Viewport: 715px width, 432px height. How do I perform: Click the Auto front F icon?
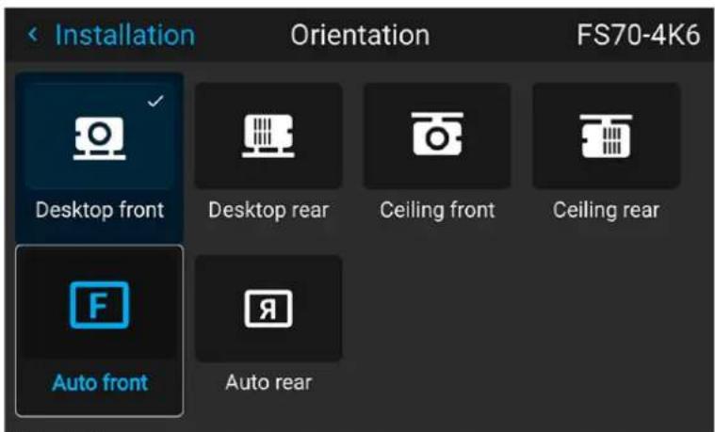pyautogui.click(x=100, y=305)
